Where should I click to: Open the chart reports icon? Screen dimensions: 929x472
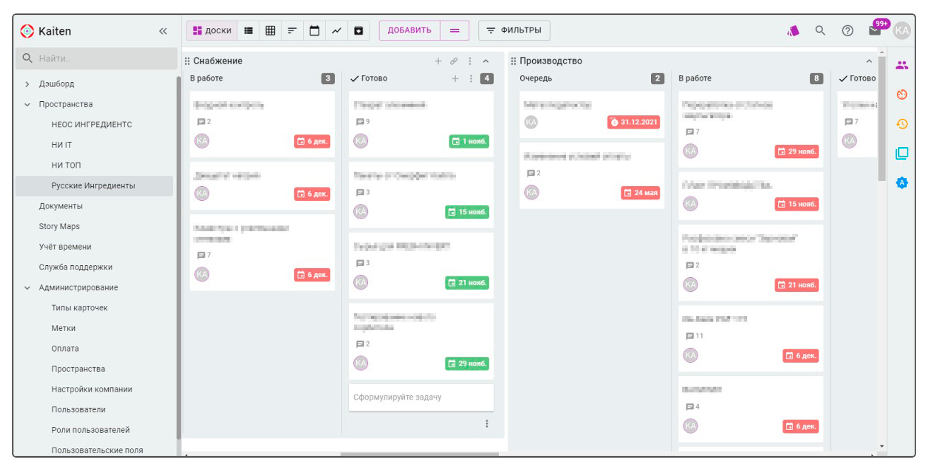point(336,31)
